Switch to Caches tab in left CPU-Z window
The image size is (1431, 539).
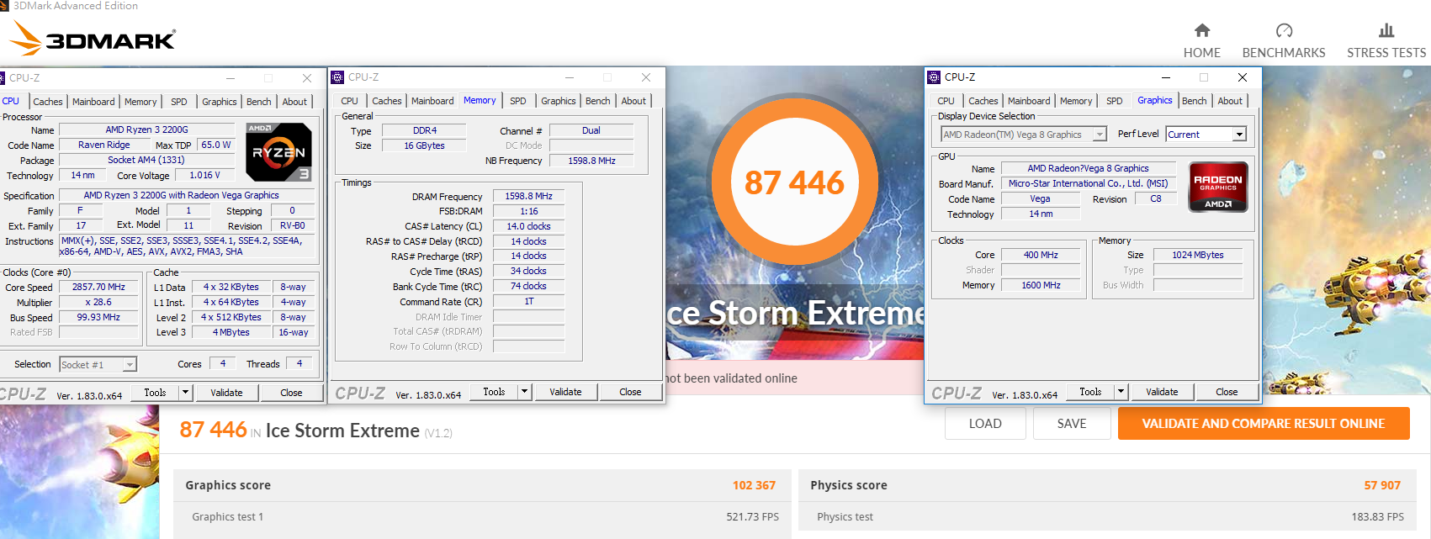(48, 102)
